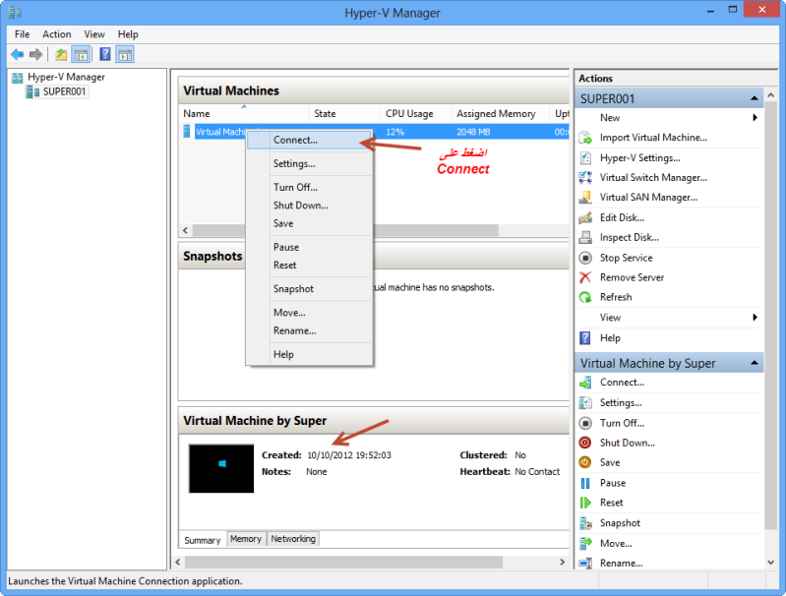The height and width of the screenshot is (596, 786).
Task: Open the Help menu in menu bar
Action: point(128,34)
